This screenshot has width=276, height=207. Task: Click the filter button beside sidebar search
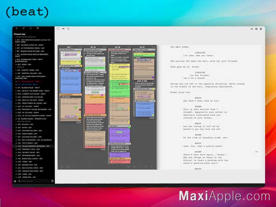[x=52, y=181]
